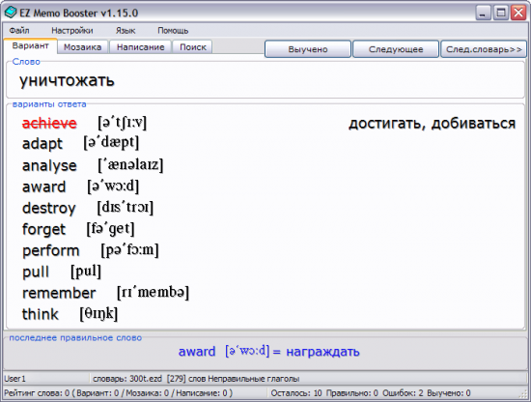Viewport: 531px width, 402px height.
Task: Click the Выучено button
Action: tap(307, 49)
